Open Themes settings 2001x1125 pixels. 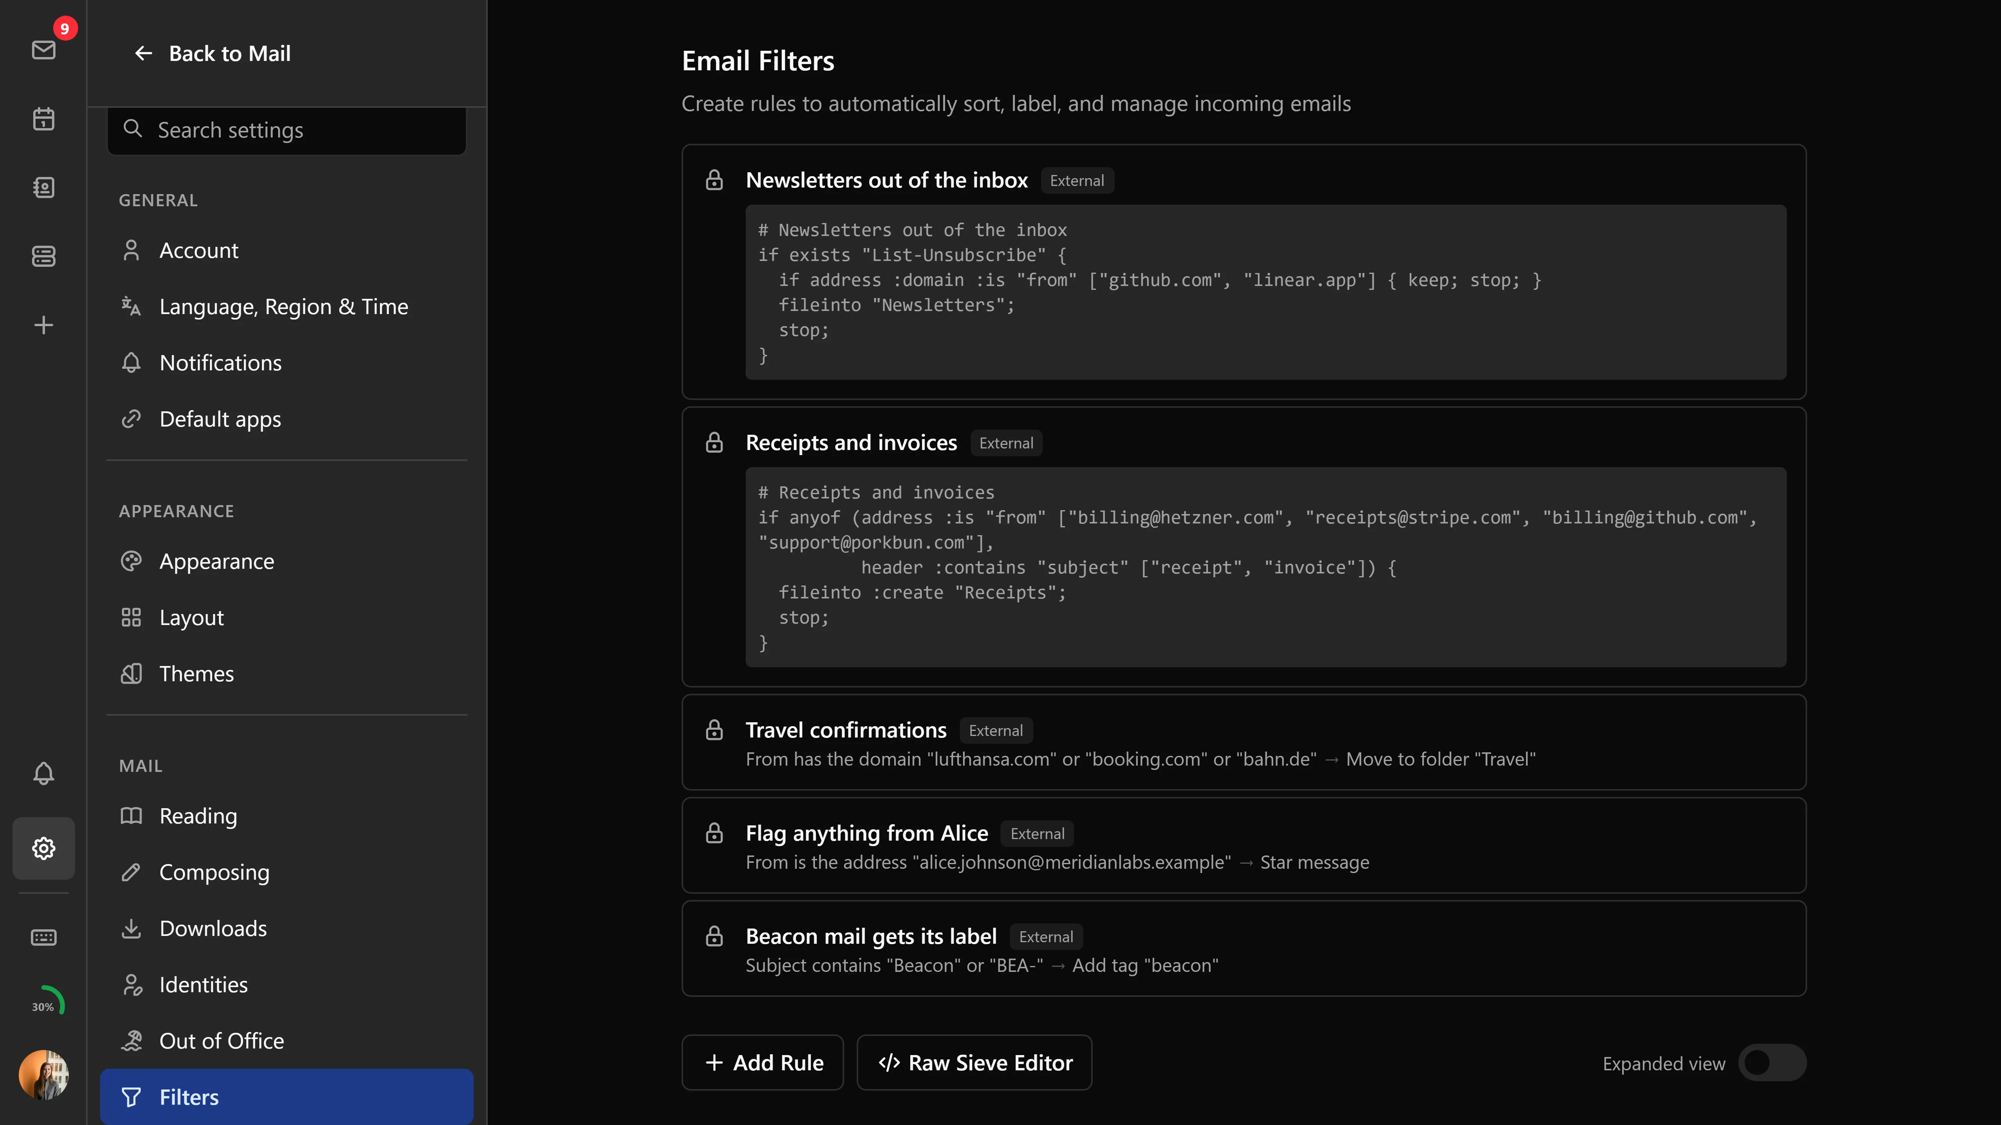(x=286, y=674)
